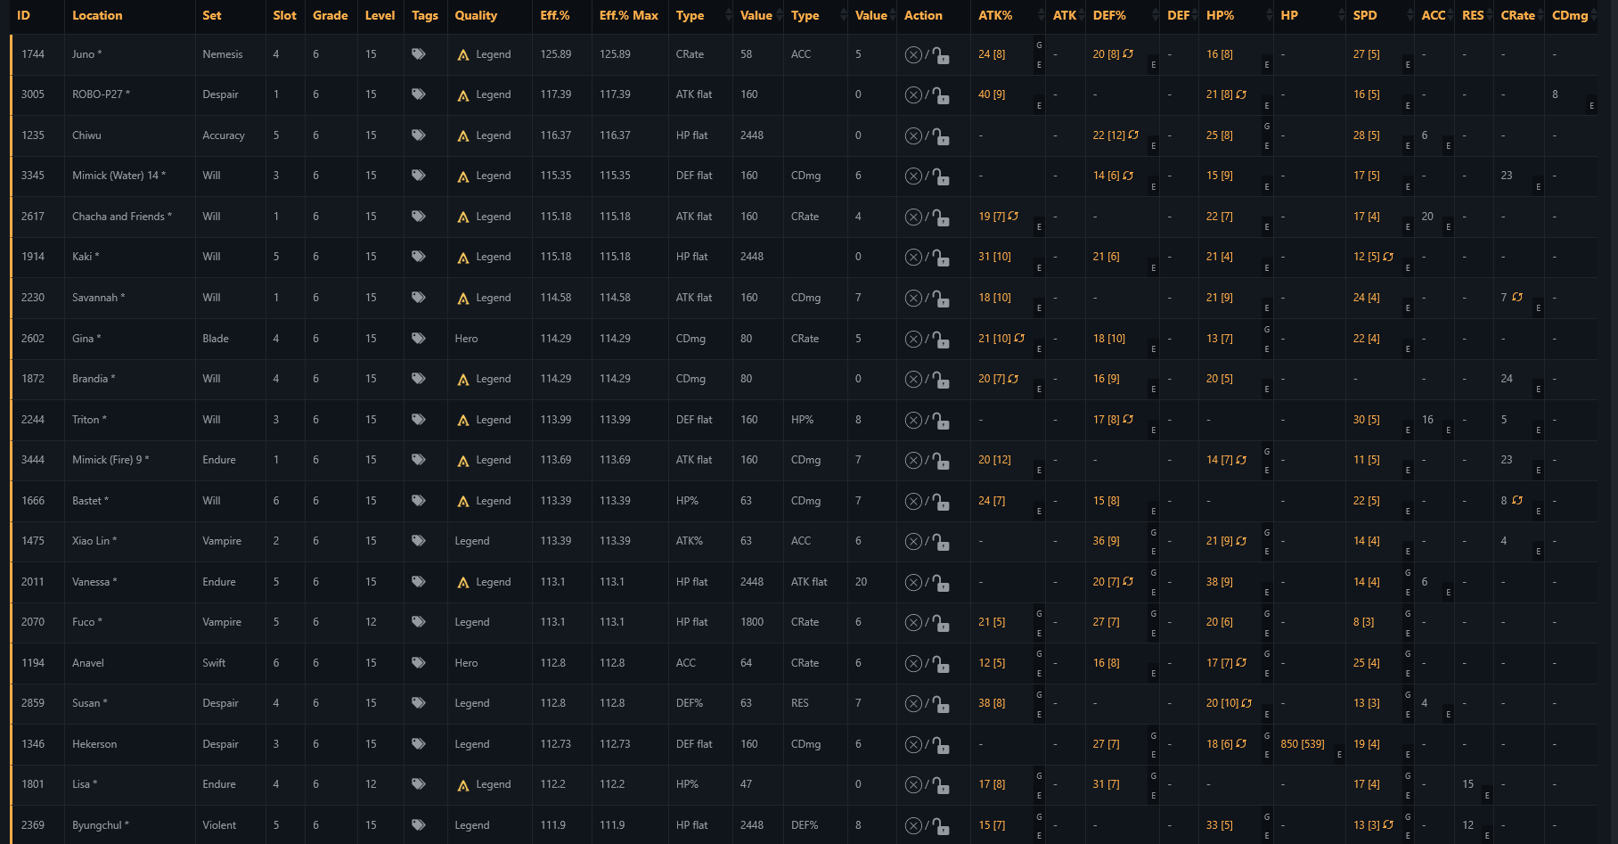1618x844 pixels.
Task: Click the warning triangle beside Savannah's Legend quality
Action: pos(463,299)
